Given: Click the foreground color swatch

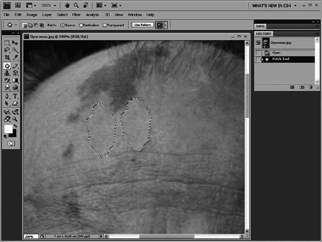Looking at the screenshot, I should pyautogui.click(x=8, y=129).
